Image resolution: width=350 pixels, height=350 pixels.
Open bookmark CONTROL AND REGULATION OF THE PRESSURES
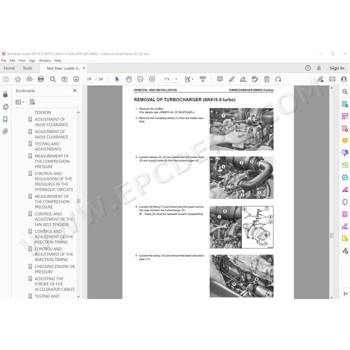click(x=54, y=181)
